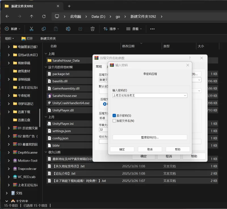Click the computer monitor icon in address bar
This screenshot has width=227, height=209.
(x=57, y=16)
